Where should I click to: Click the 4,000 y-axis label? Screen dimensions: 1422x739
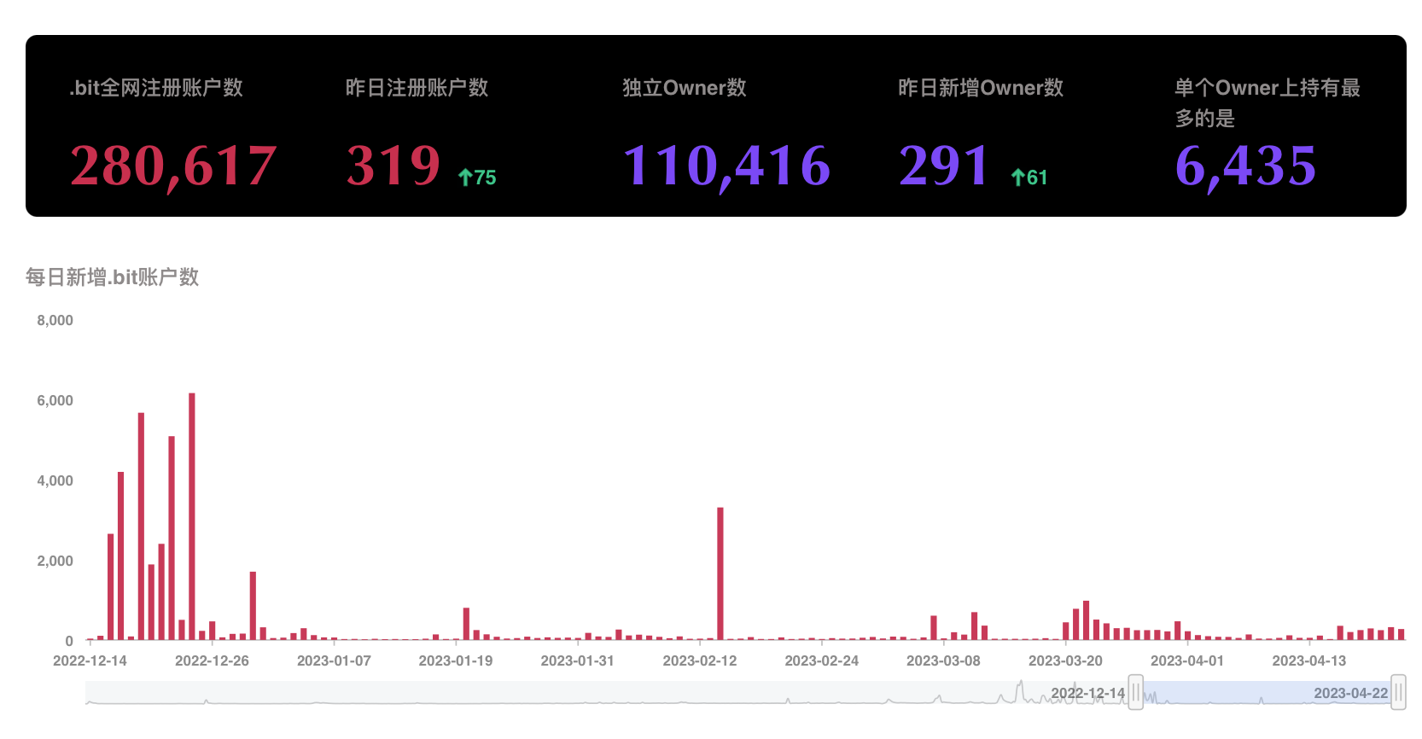click(55, 480)
